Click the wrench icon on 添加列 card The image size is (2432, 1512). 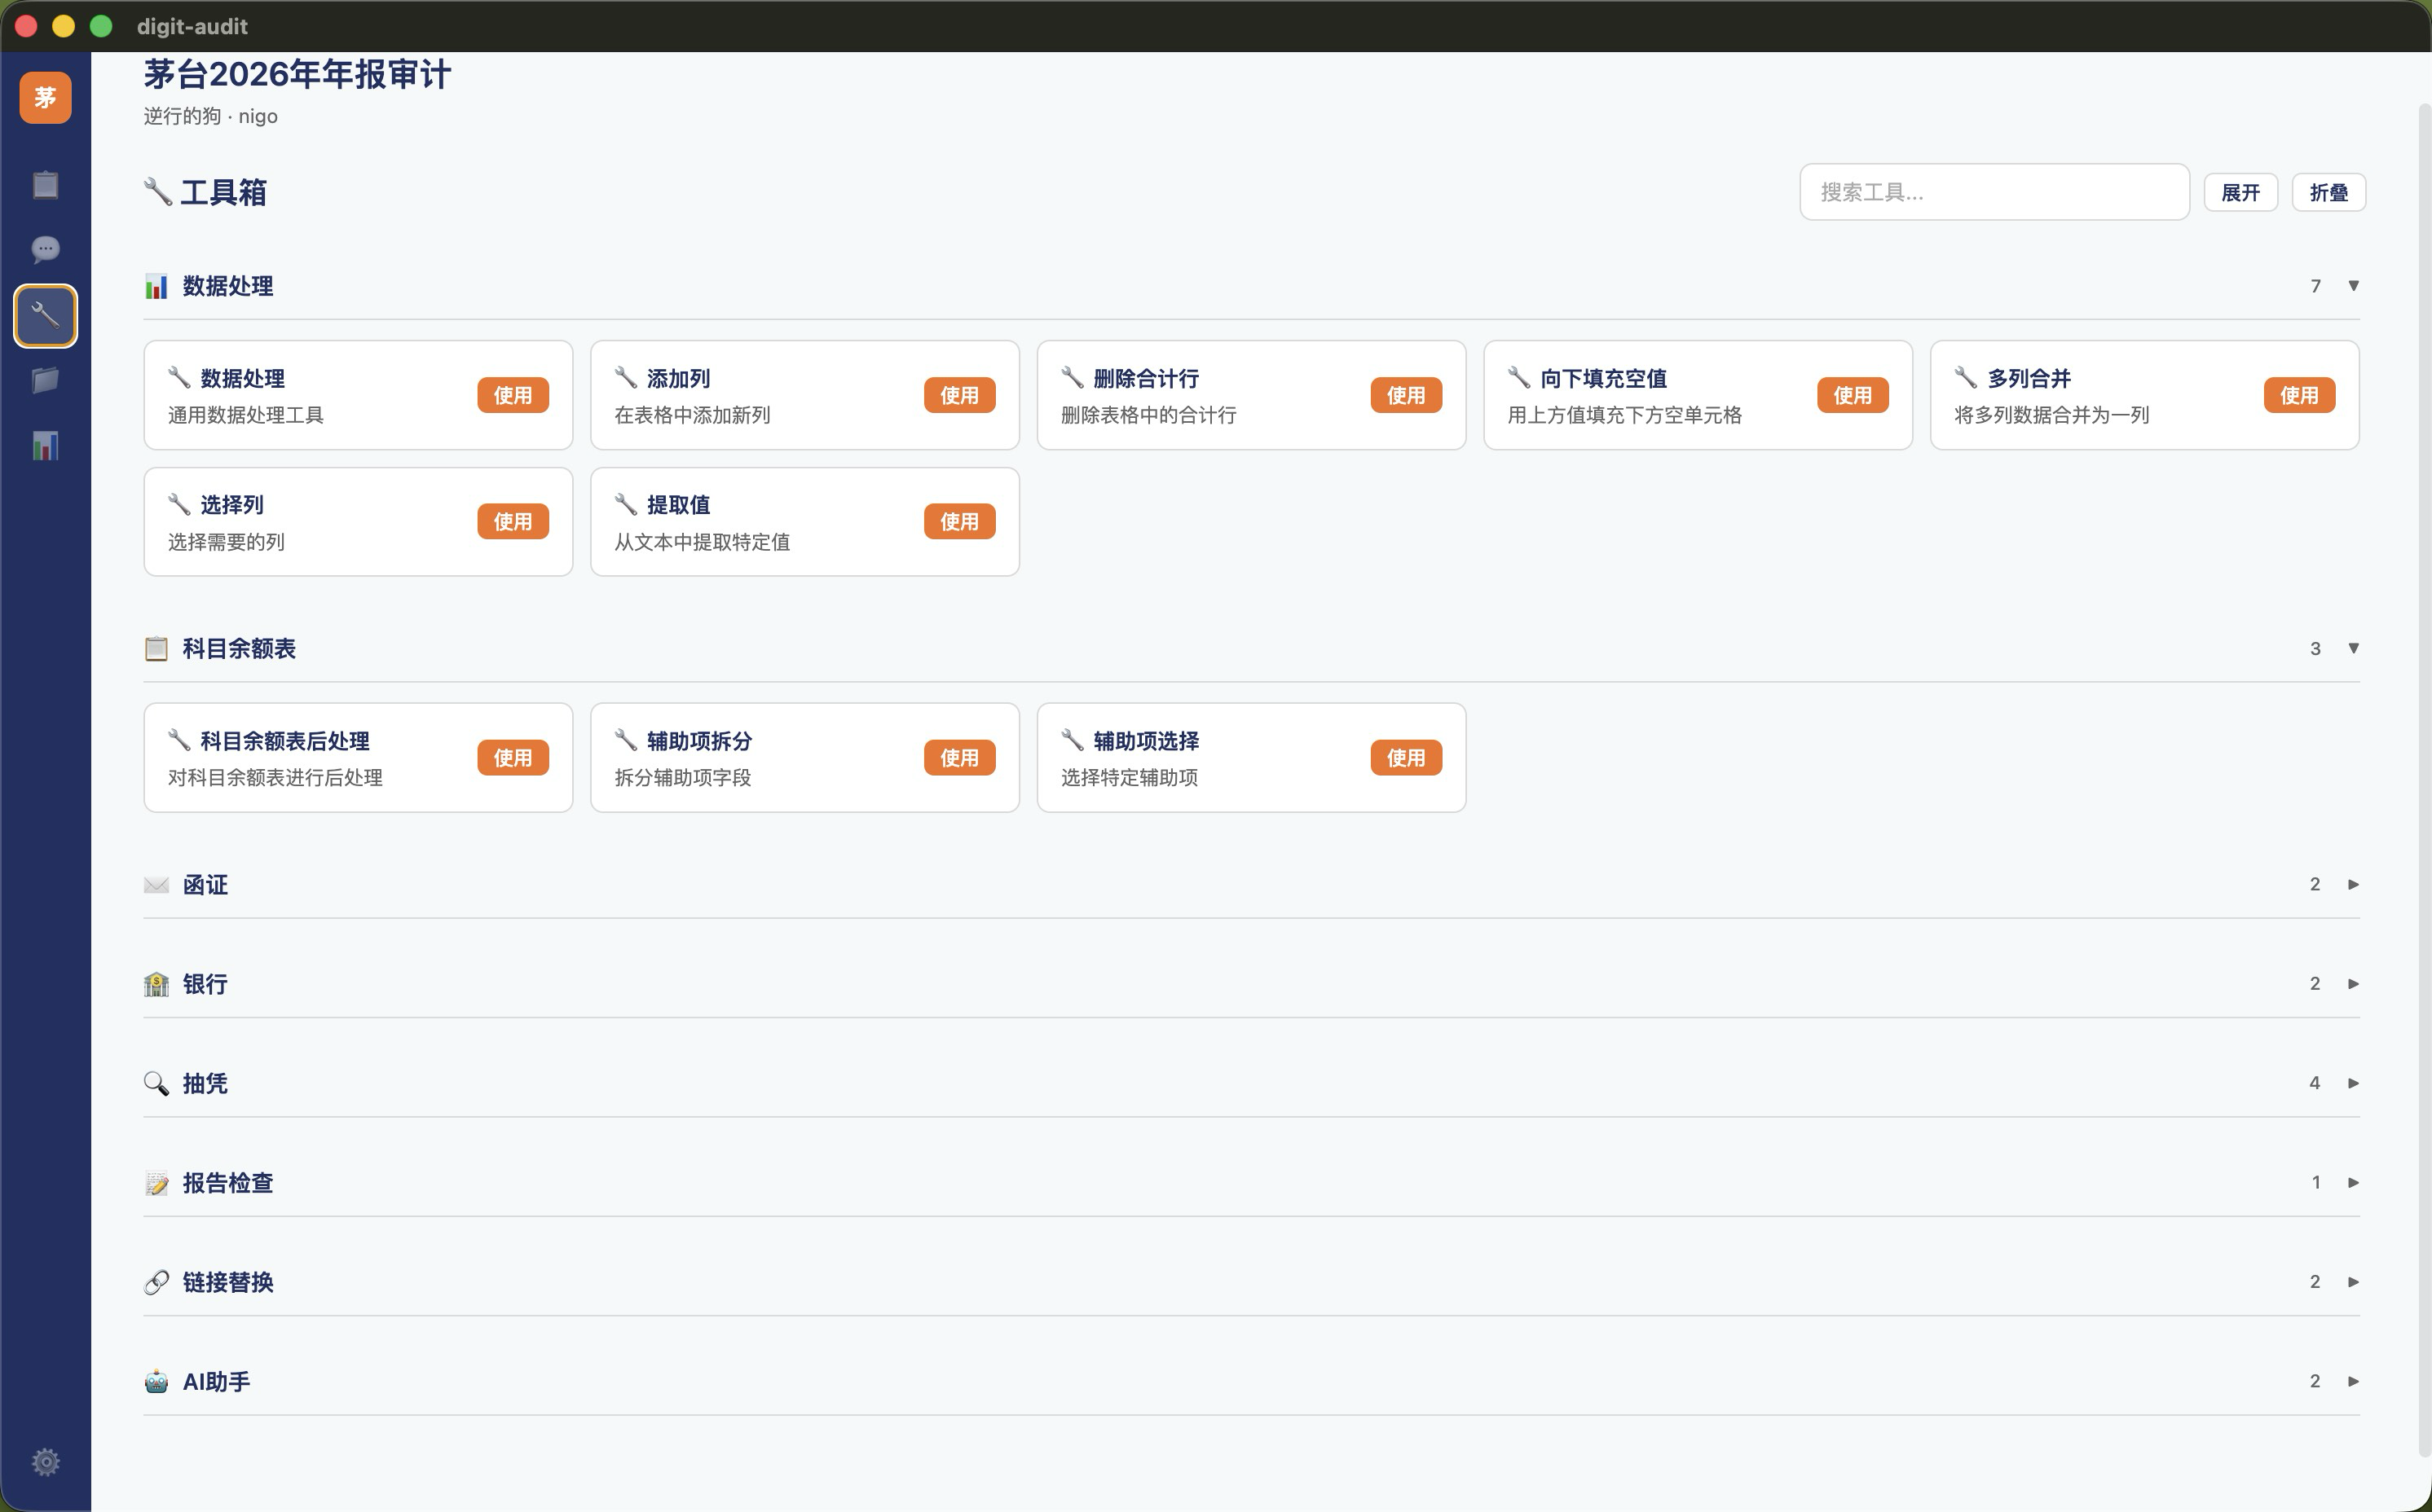(x=626, y=377)
